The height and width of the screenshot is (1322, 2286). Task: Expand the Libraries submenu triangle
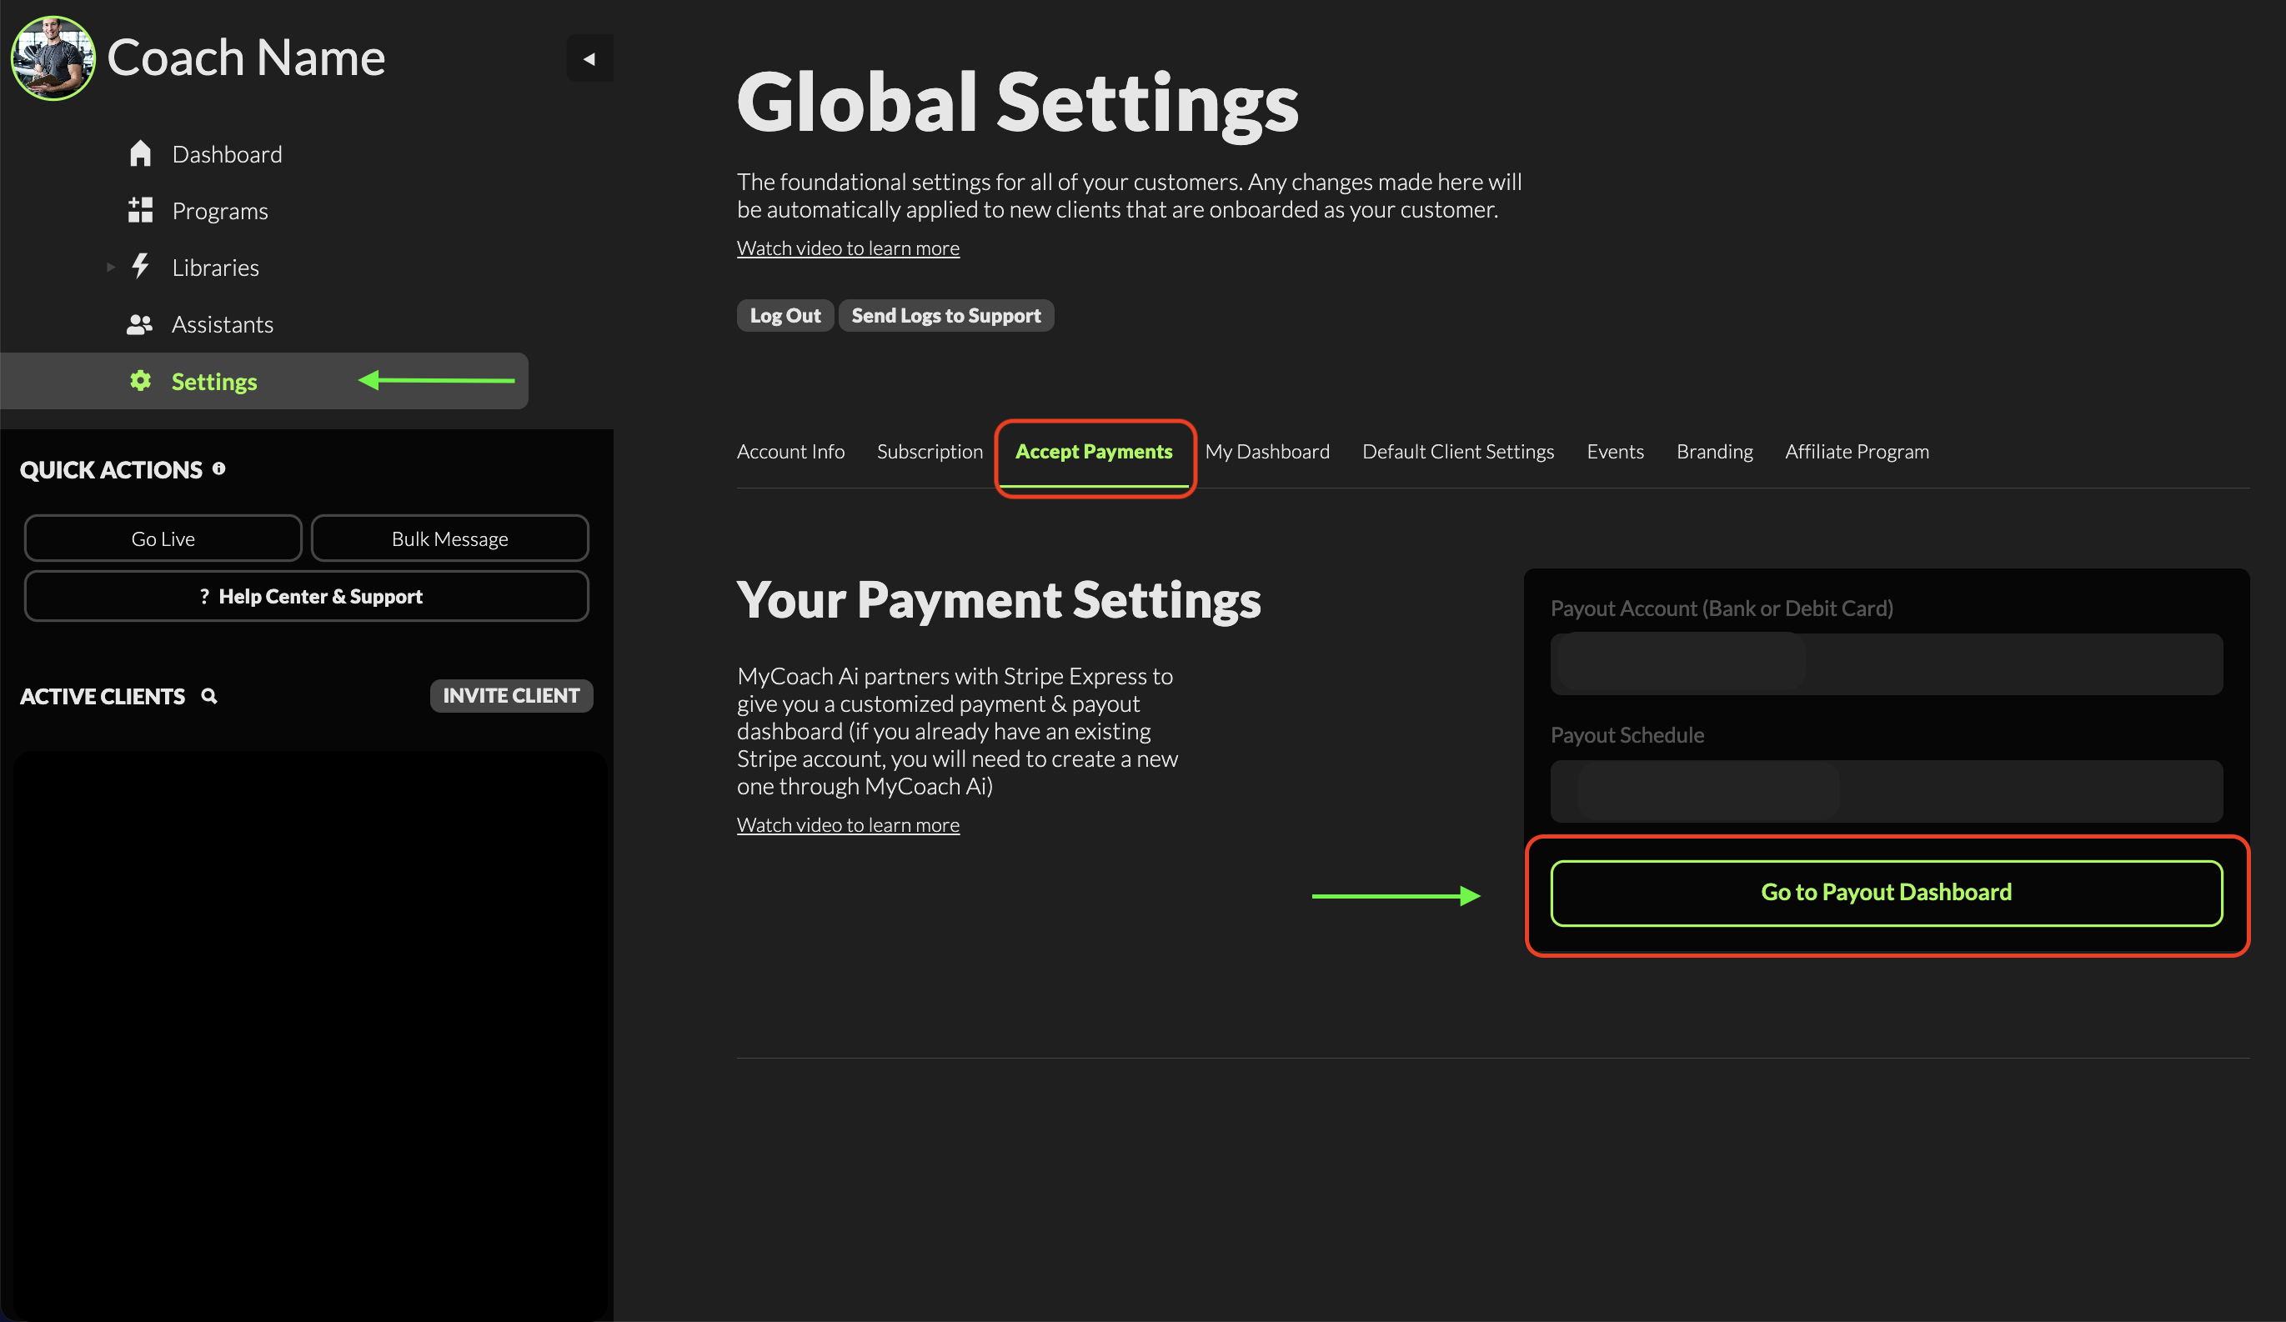pos(111,267)
